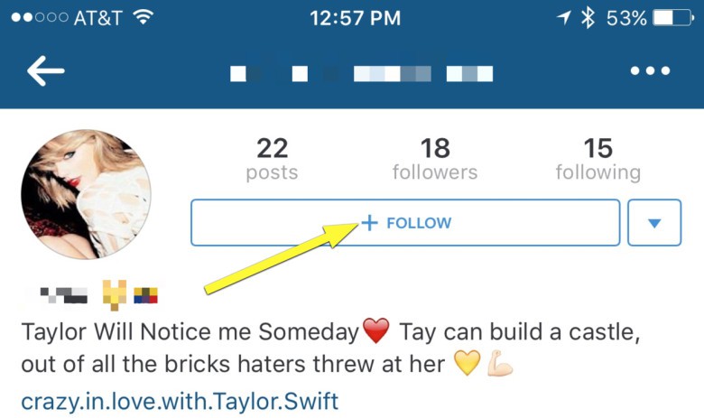
Task: Tap the battery icon in status bar
Action: (673, 18)
